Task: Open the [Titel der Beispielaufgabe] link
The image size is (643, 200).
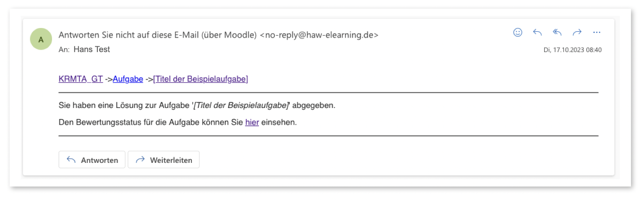Action: (x=201, y=80)
